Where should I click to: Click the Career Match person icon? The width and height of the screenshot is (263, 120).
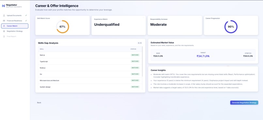(x=4, y=26)
